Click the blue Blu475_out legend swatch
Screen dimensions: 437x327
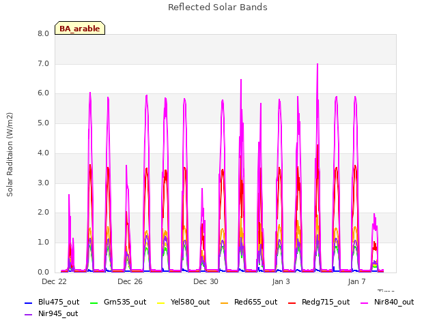click(x=29, y=302)
